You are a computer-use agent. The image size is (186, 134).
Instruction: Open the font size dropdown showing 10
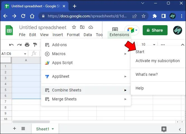(x=154, y=45)
